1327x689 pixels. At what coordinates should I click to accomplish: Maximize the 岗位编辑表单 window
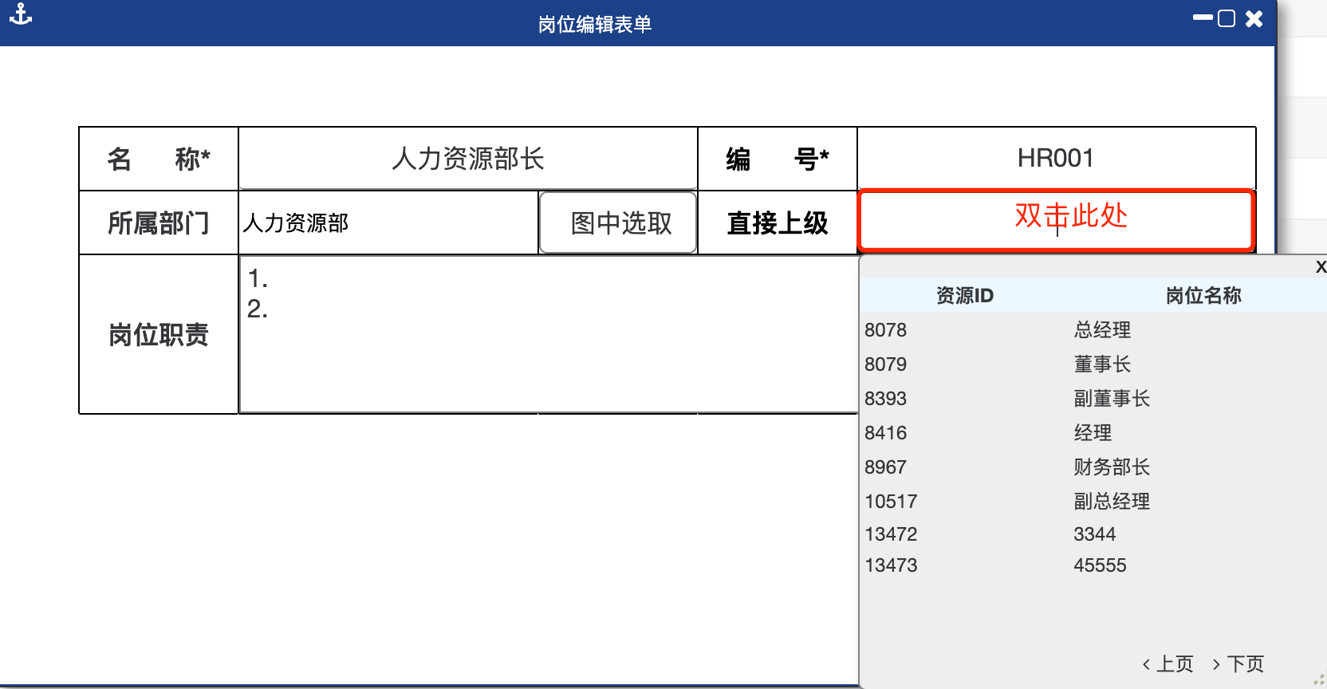tap(1227, 18)
